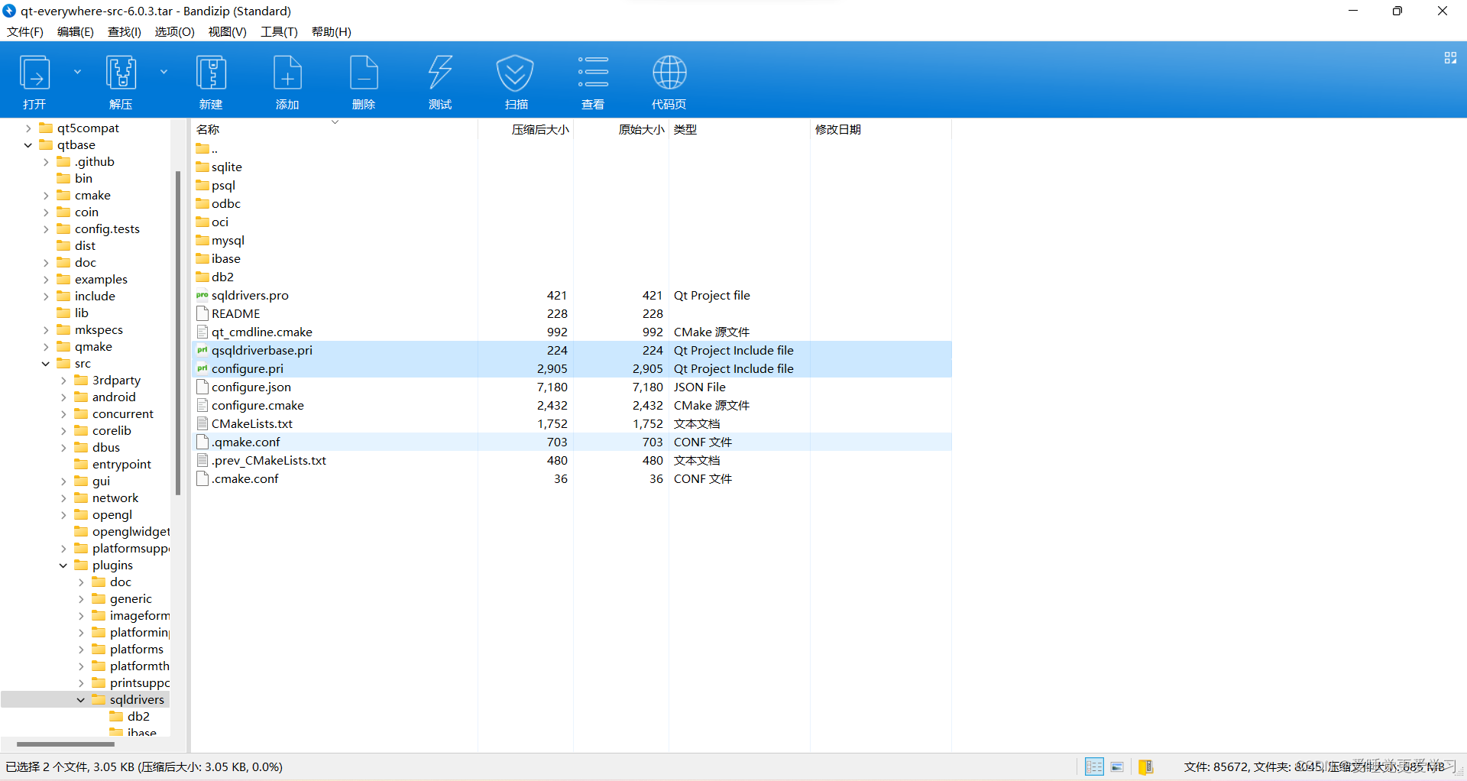Collapse the src tree node

pyautogui.click(x=46, y=364)
